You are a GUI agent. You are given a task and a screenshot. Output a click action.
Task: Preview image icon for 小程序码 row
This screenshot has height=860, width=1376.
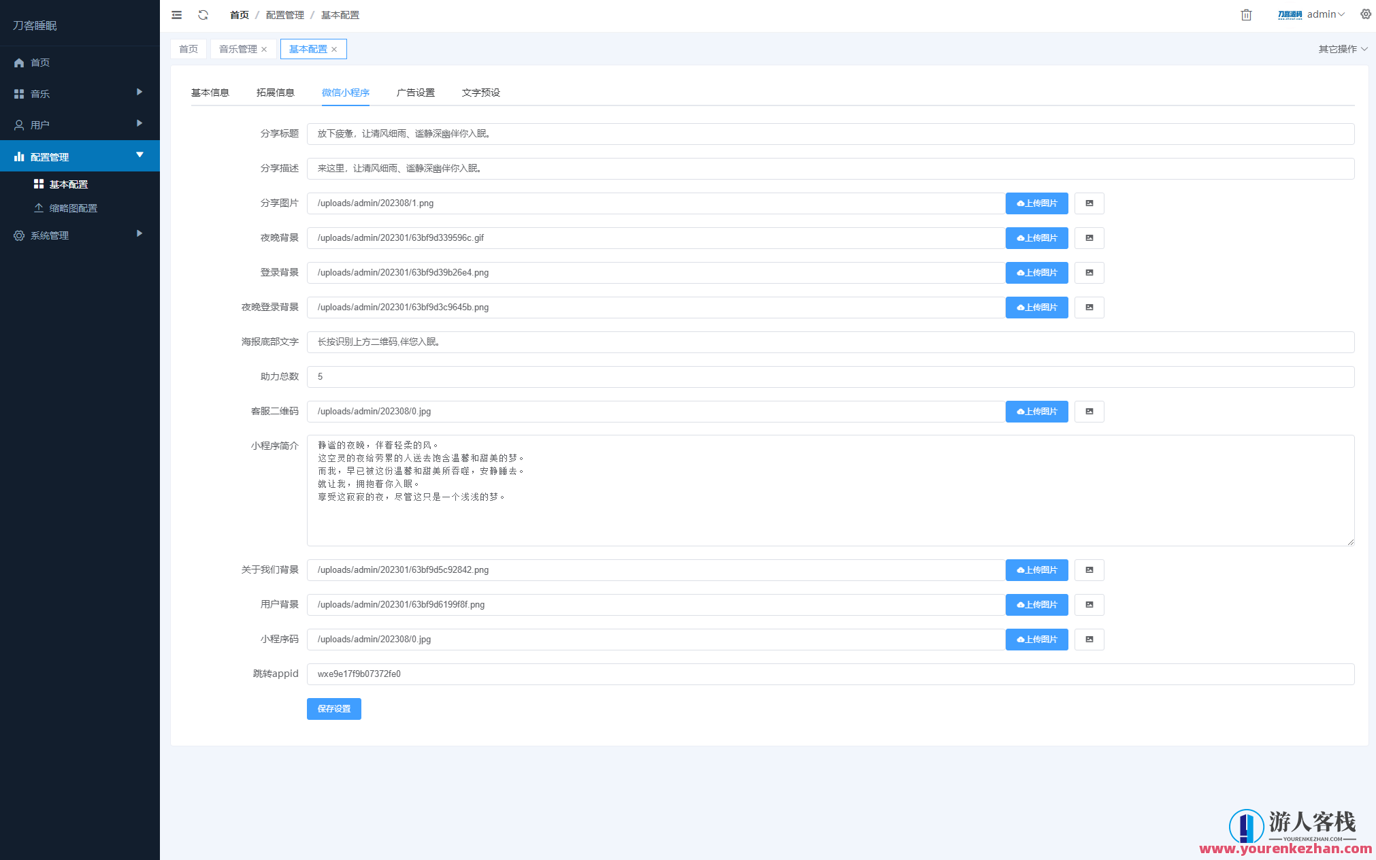click(1089, 640)
